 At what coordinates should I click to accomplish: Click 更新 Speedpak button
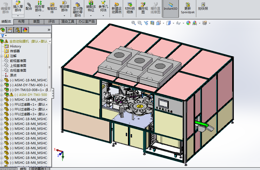pyautogui.click(x=187, y=8)
